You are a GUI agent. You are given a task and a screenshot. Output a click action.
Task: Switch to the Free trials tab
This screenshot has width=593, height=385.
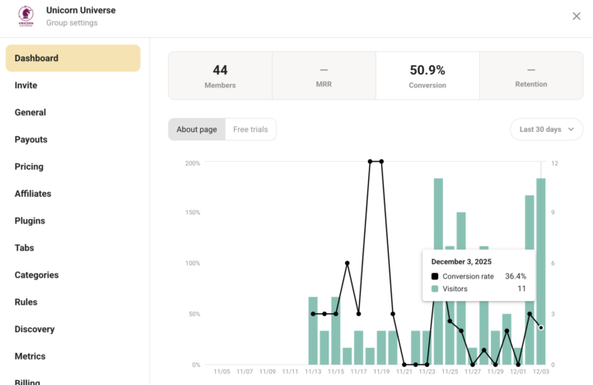click(x=250, y=129)
